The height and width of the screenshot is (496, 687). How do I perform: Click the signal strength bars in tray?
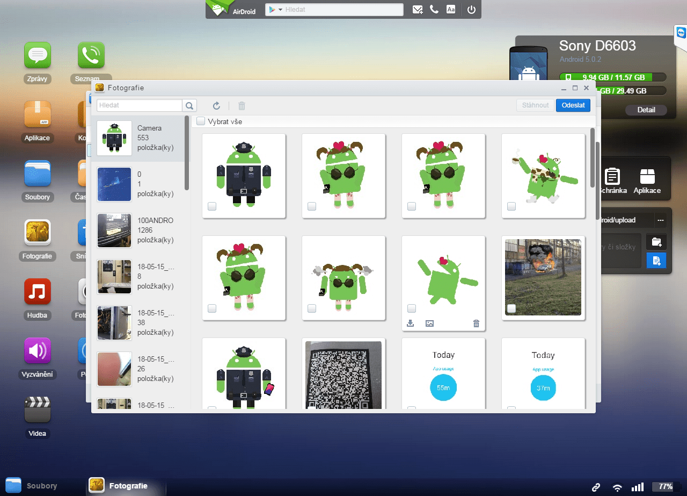(x=638, y=487)
